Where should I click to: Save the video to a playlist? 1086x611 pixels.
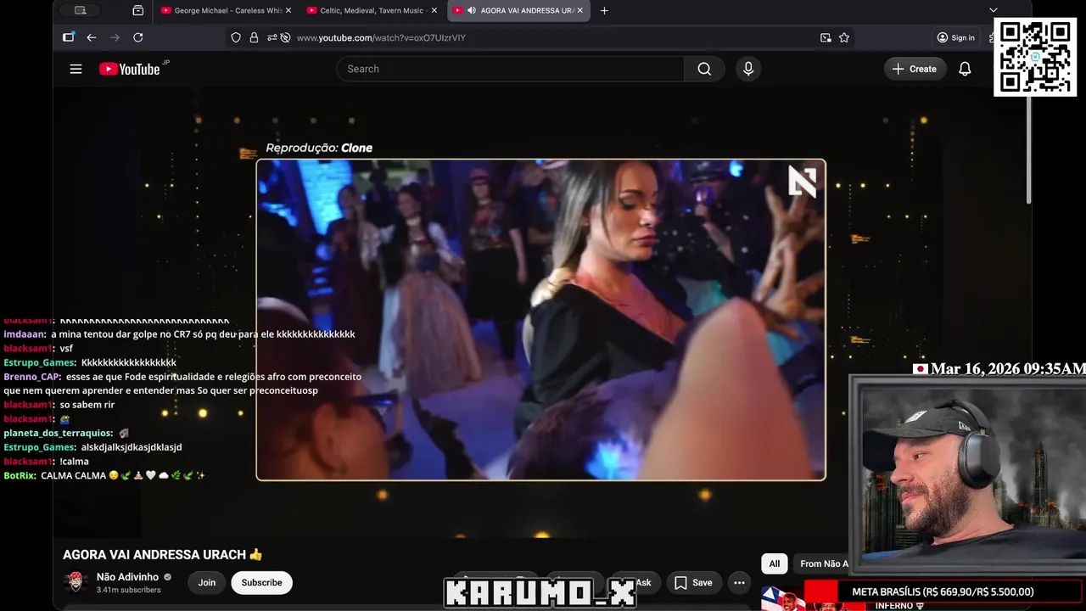click(x=693, y=582)
